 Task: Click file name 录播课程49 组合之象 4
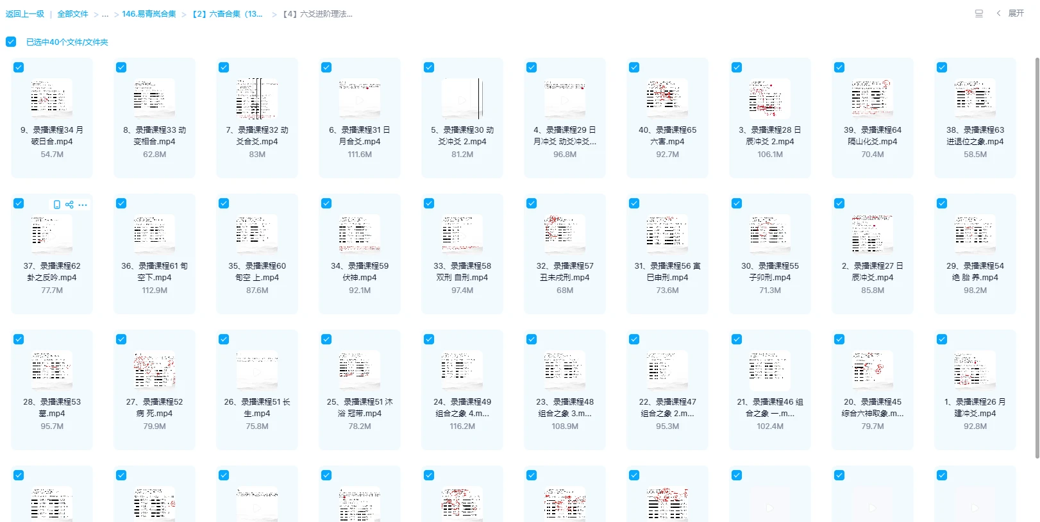(462, 407)
